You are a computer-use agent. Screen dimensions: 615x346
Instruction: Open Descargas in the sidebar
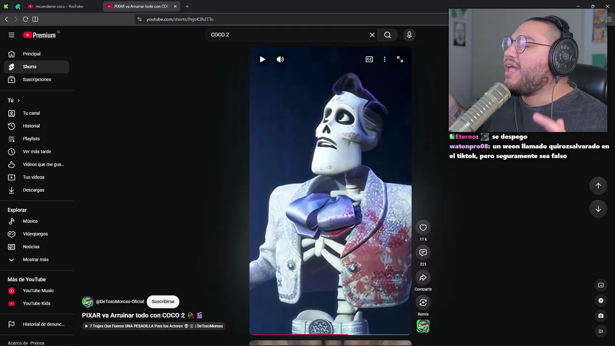pos(37,190)
